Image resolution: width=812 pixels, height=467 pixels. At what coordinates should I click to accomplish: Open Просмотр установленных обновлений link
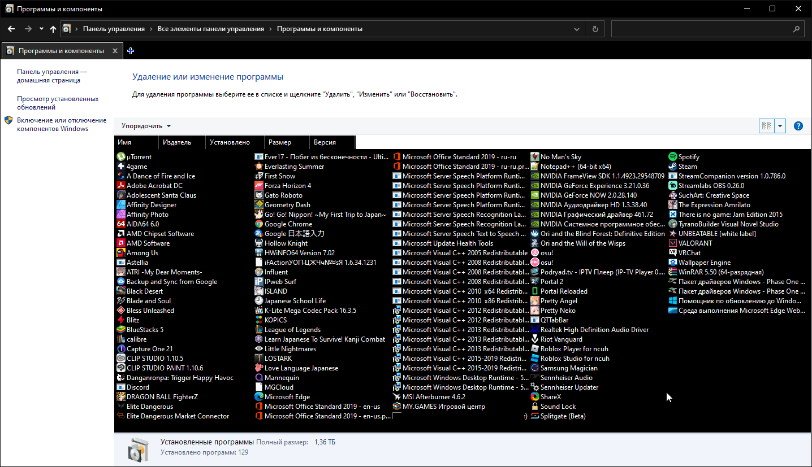[x=58, y=103]
